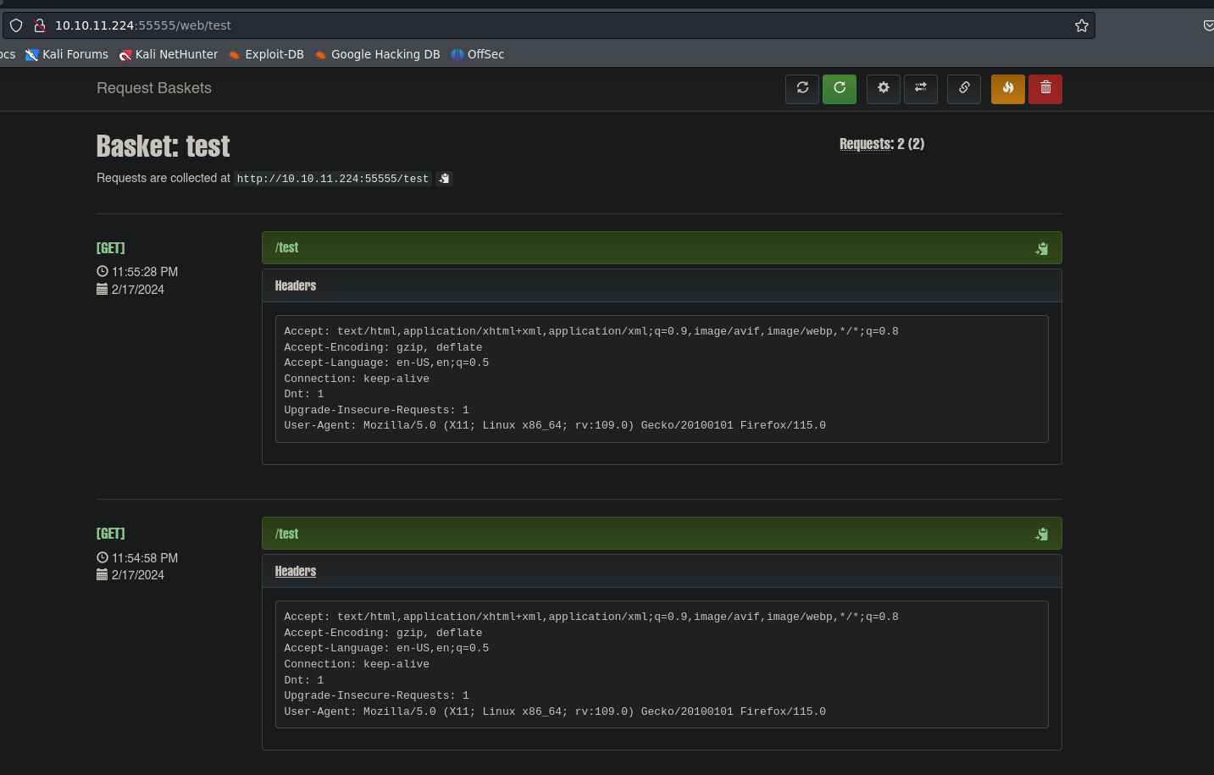This screenshot has width=1214, height=775.
Task: Collapse Headers panel of 11:54:58 PM request
Action: (296, 572)
